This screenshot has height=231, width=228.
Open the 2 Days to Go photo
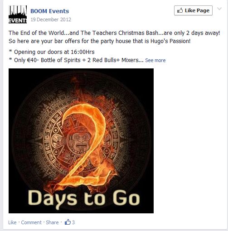[x=81, y=141]
